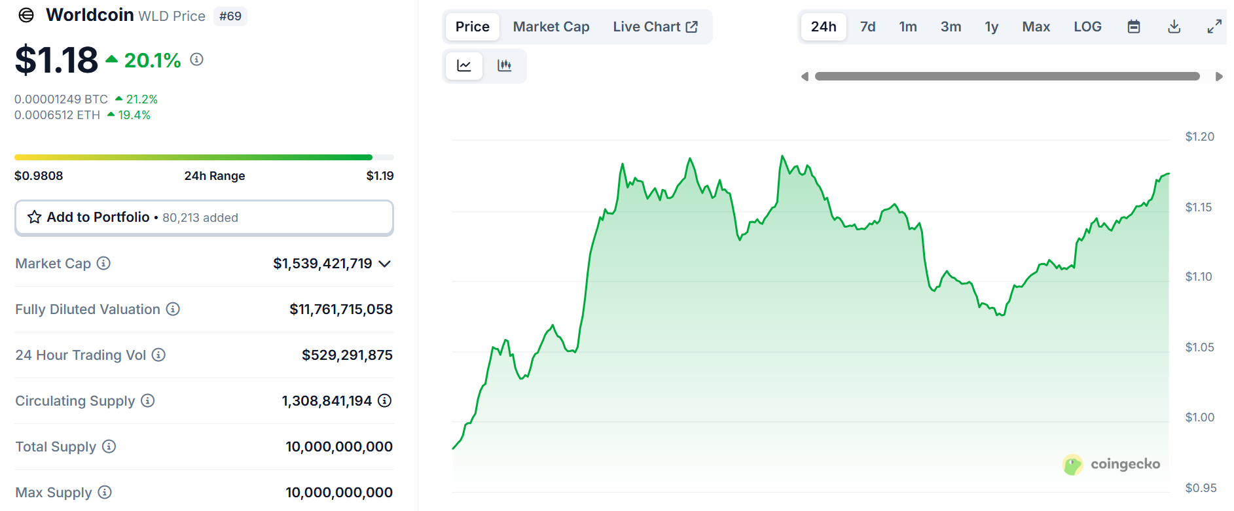Select the 3m time range
Viewport: 1234px width, 511px height.
click(x=951, y=27)
